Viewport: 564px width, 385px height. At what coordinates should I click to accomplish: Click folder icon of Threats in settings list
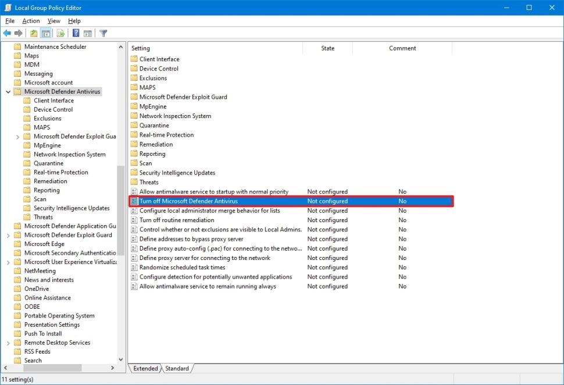[x=134, y=182]
